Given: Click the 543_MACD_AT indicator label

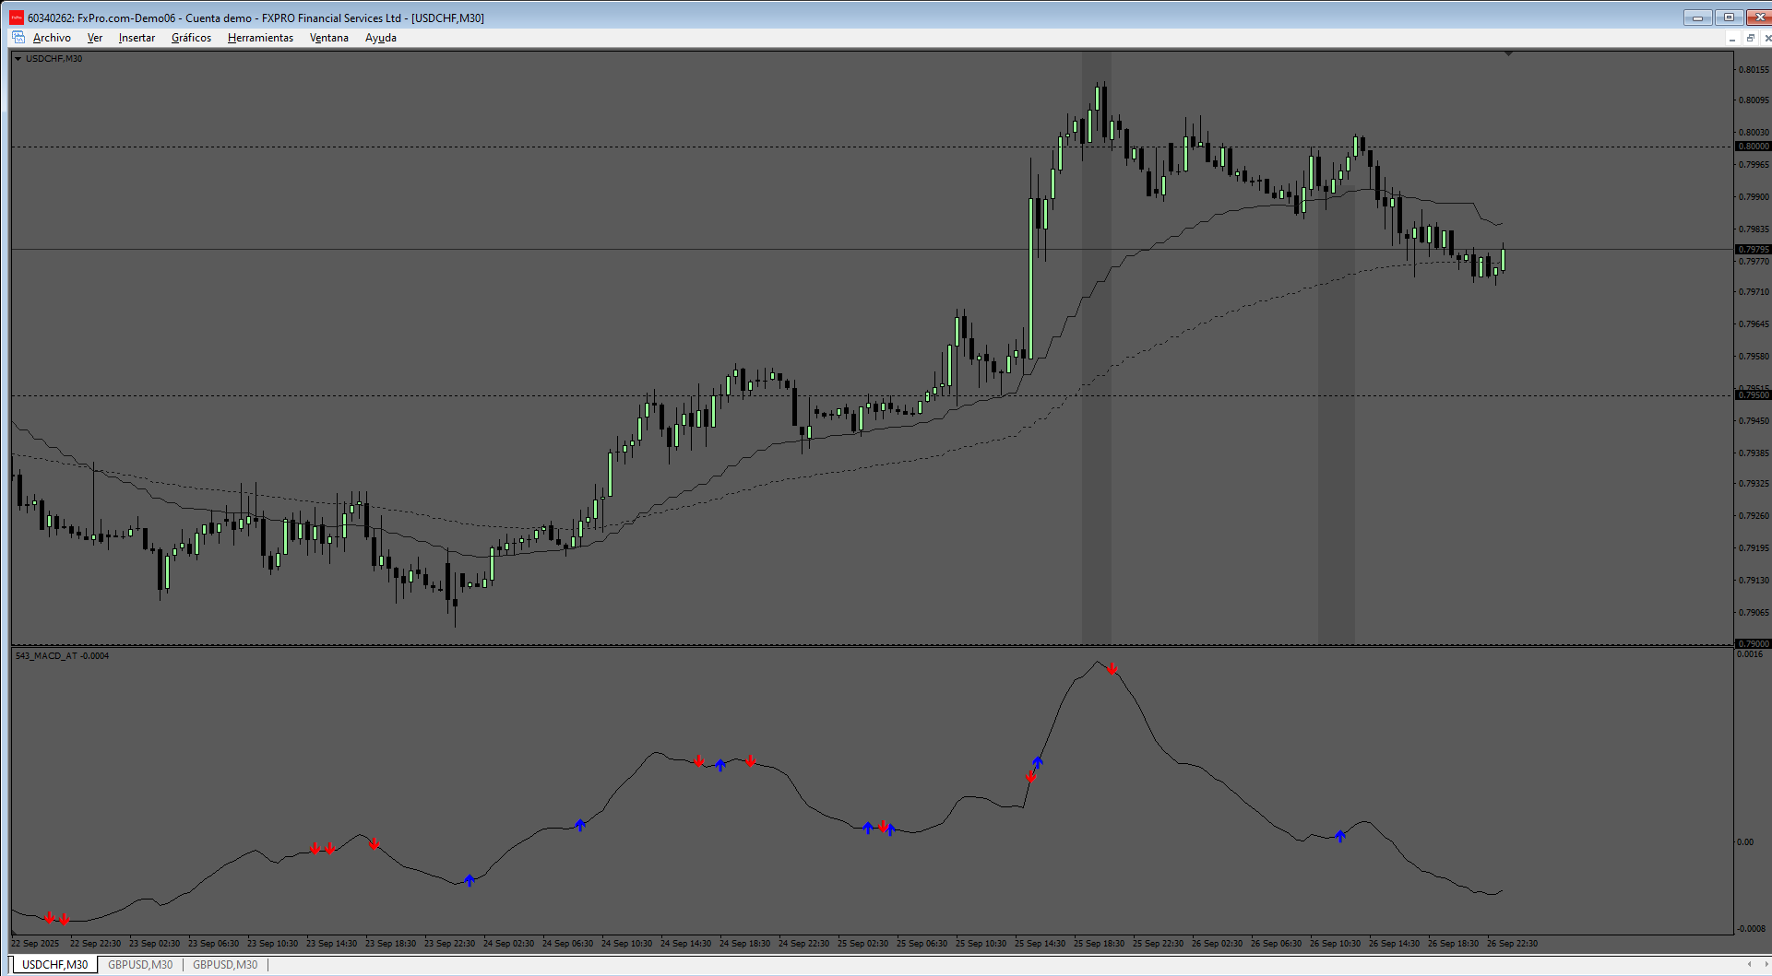Looking at the screenshot, I should [x=62, y=656].
